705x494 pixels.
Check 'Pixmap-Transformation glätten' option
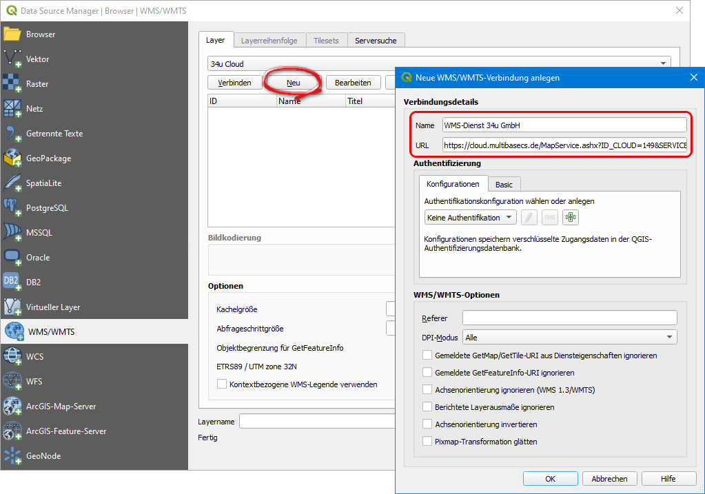tap(428, 442)
